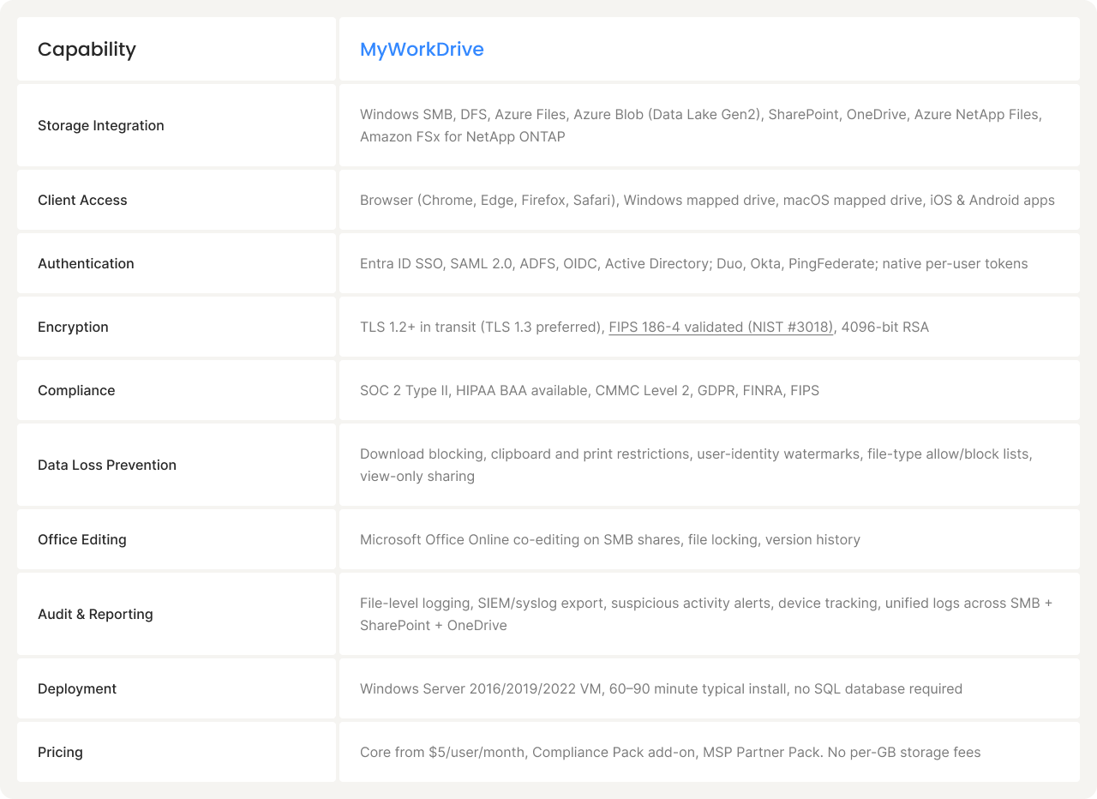Select the Data Loss Prevention row label
The height and width of the screenshot is (799, 1097).
pyautogui.click(x=107, y=465)
